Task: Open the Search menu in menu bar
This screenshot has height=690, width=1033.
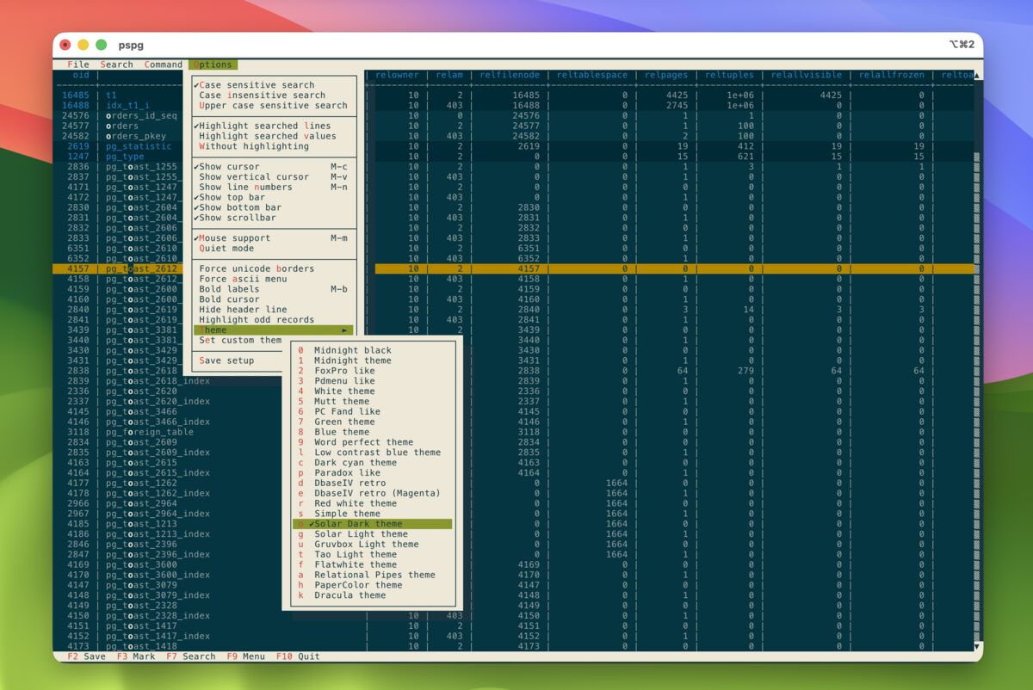Action: [116, 65]
